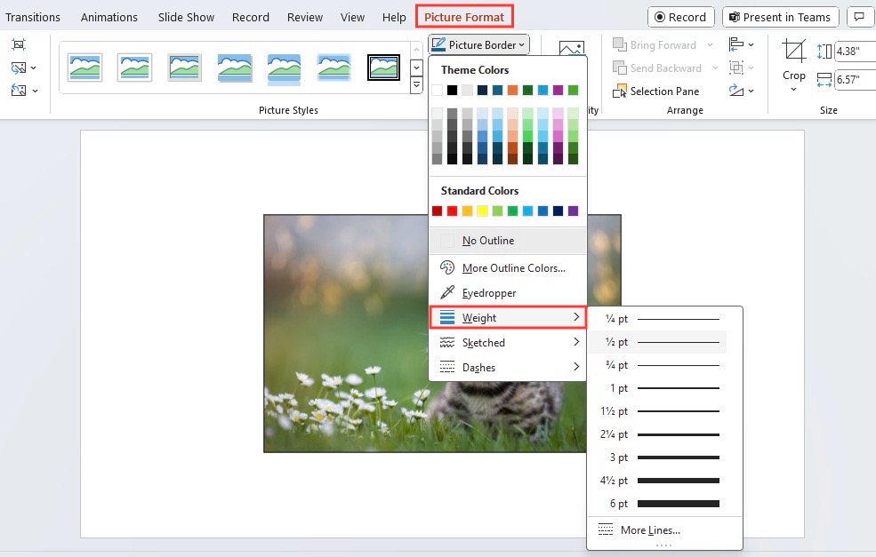Open the Selection Pane
876x557 pixels.
(655, 91)
